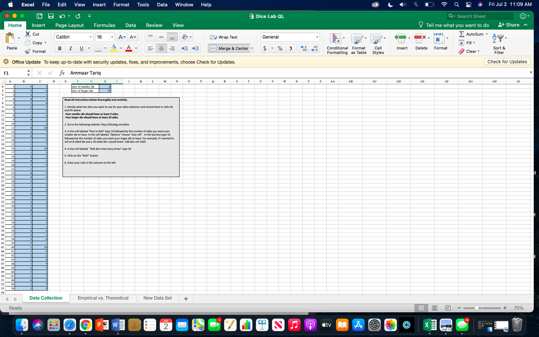Apply the red font color
This screenshot has height=337, width=539.
tap(129, 48)
